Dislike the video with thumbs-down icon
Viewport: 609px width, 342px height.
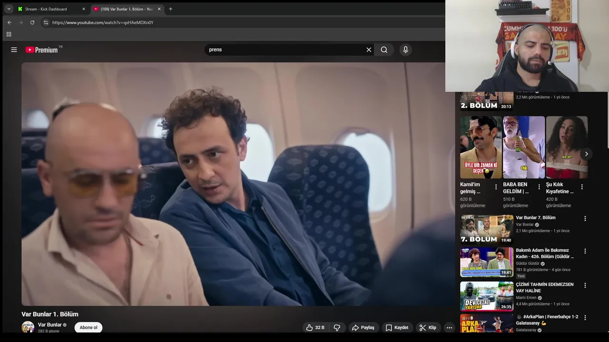[x=337, y=327]
